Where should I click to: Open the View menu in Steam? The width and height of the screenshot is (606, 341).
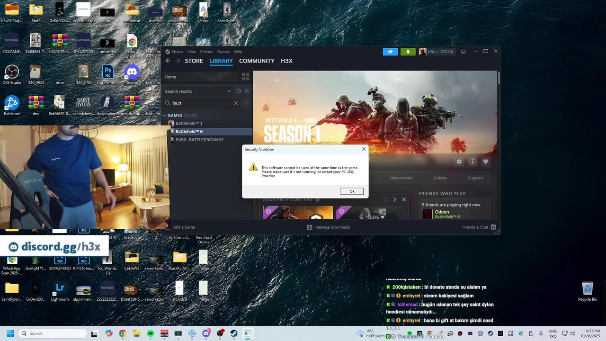(191, 52)
